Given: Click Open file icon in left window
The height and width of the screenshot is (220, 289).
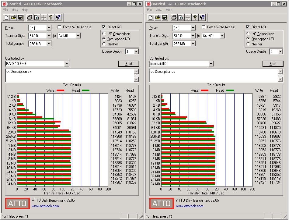Looking at the screenshot, I should pos(13,18).
